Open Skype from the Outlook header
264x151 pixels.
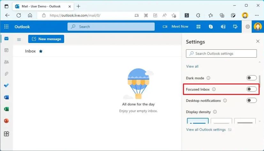(x=211, y=26)
